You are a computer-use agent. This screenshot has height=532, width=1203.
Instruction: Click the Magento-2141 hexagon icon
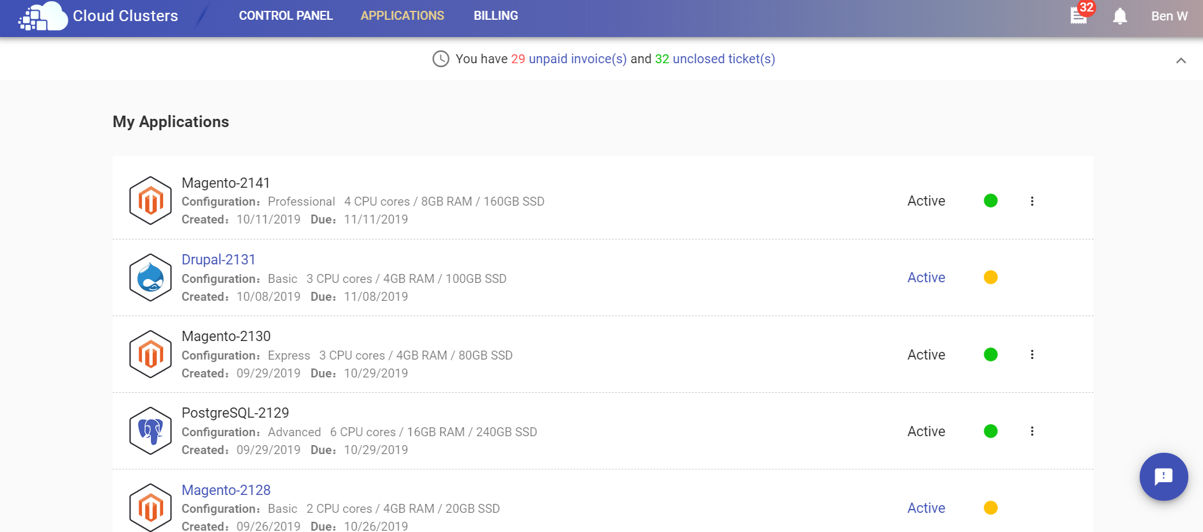(x=151, y=201)
